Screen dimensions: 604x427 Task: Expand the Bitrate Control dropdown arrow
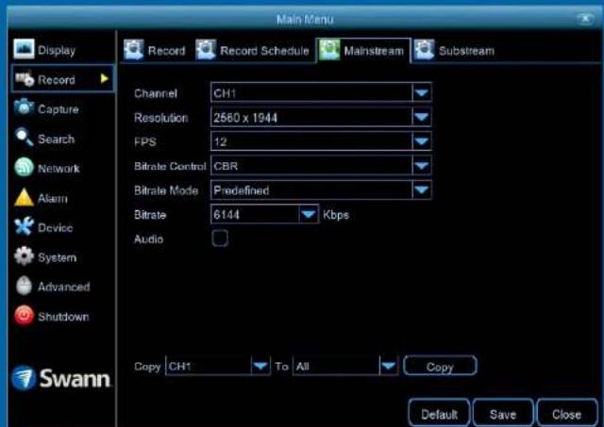422,165
